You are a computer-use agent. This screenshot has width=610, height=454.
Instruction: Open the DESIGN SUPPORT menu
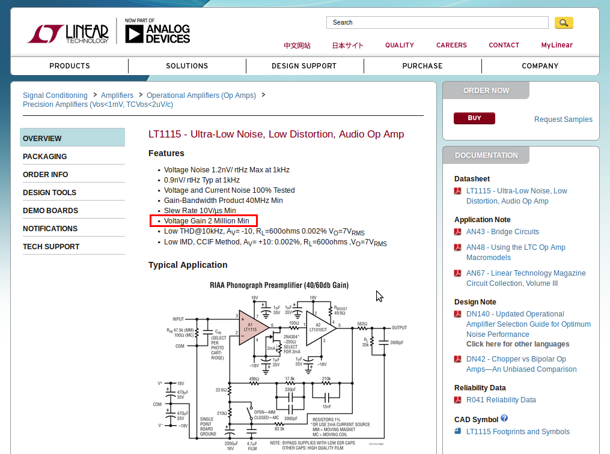tap(304, 66)
